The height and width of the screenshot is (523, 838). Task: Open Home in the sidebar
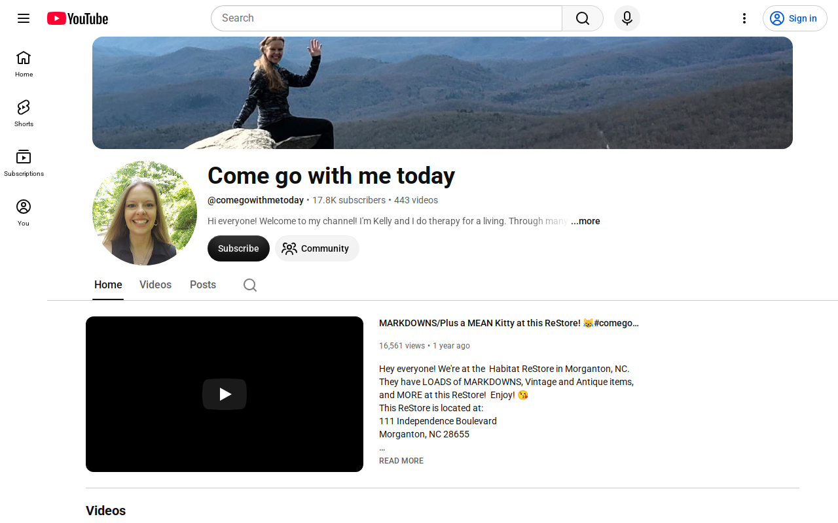(x=24, y=64)
